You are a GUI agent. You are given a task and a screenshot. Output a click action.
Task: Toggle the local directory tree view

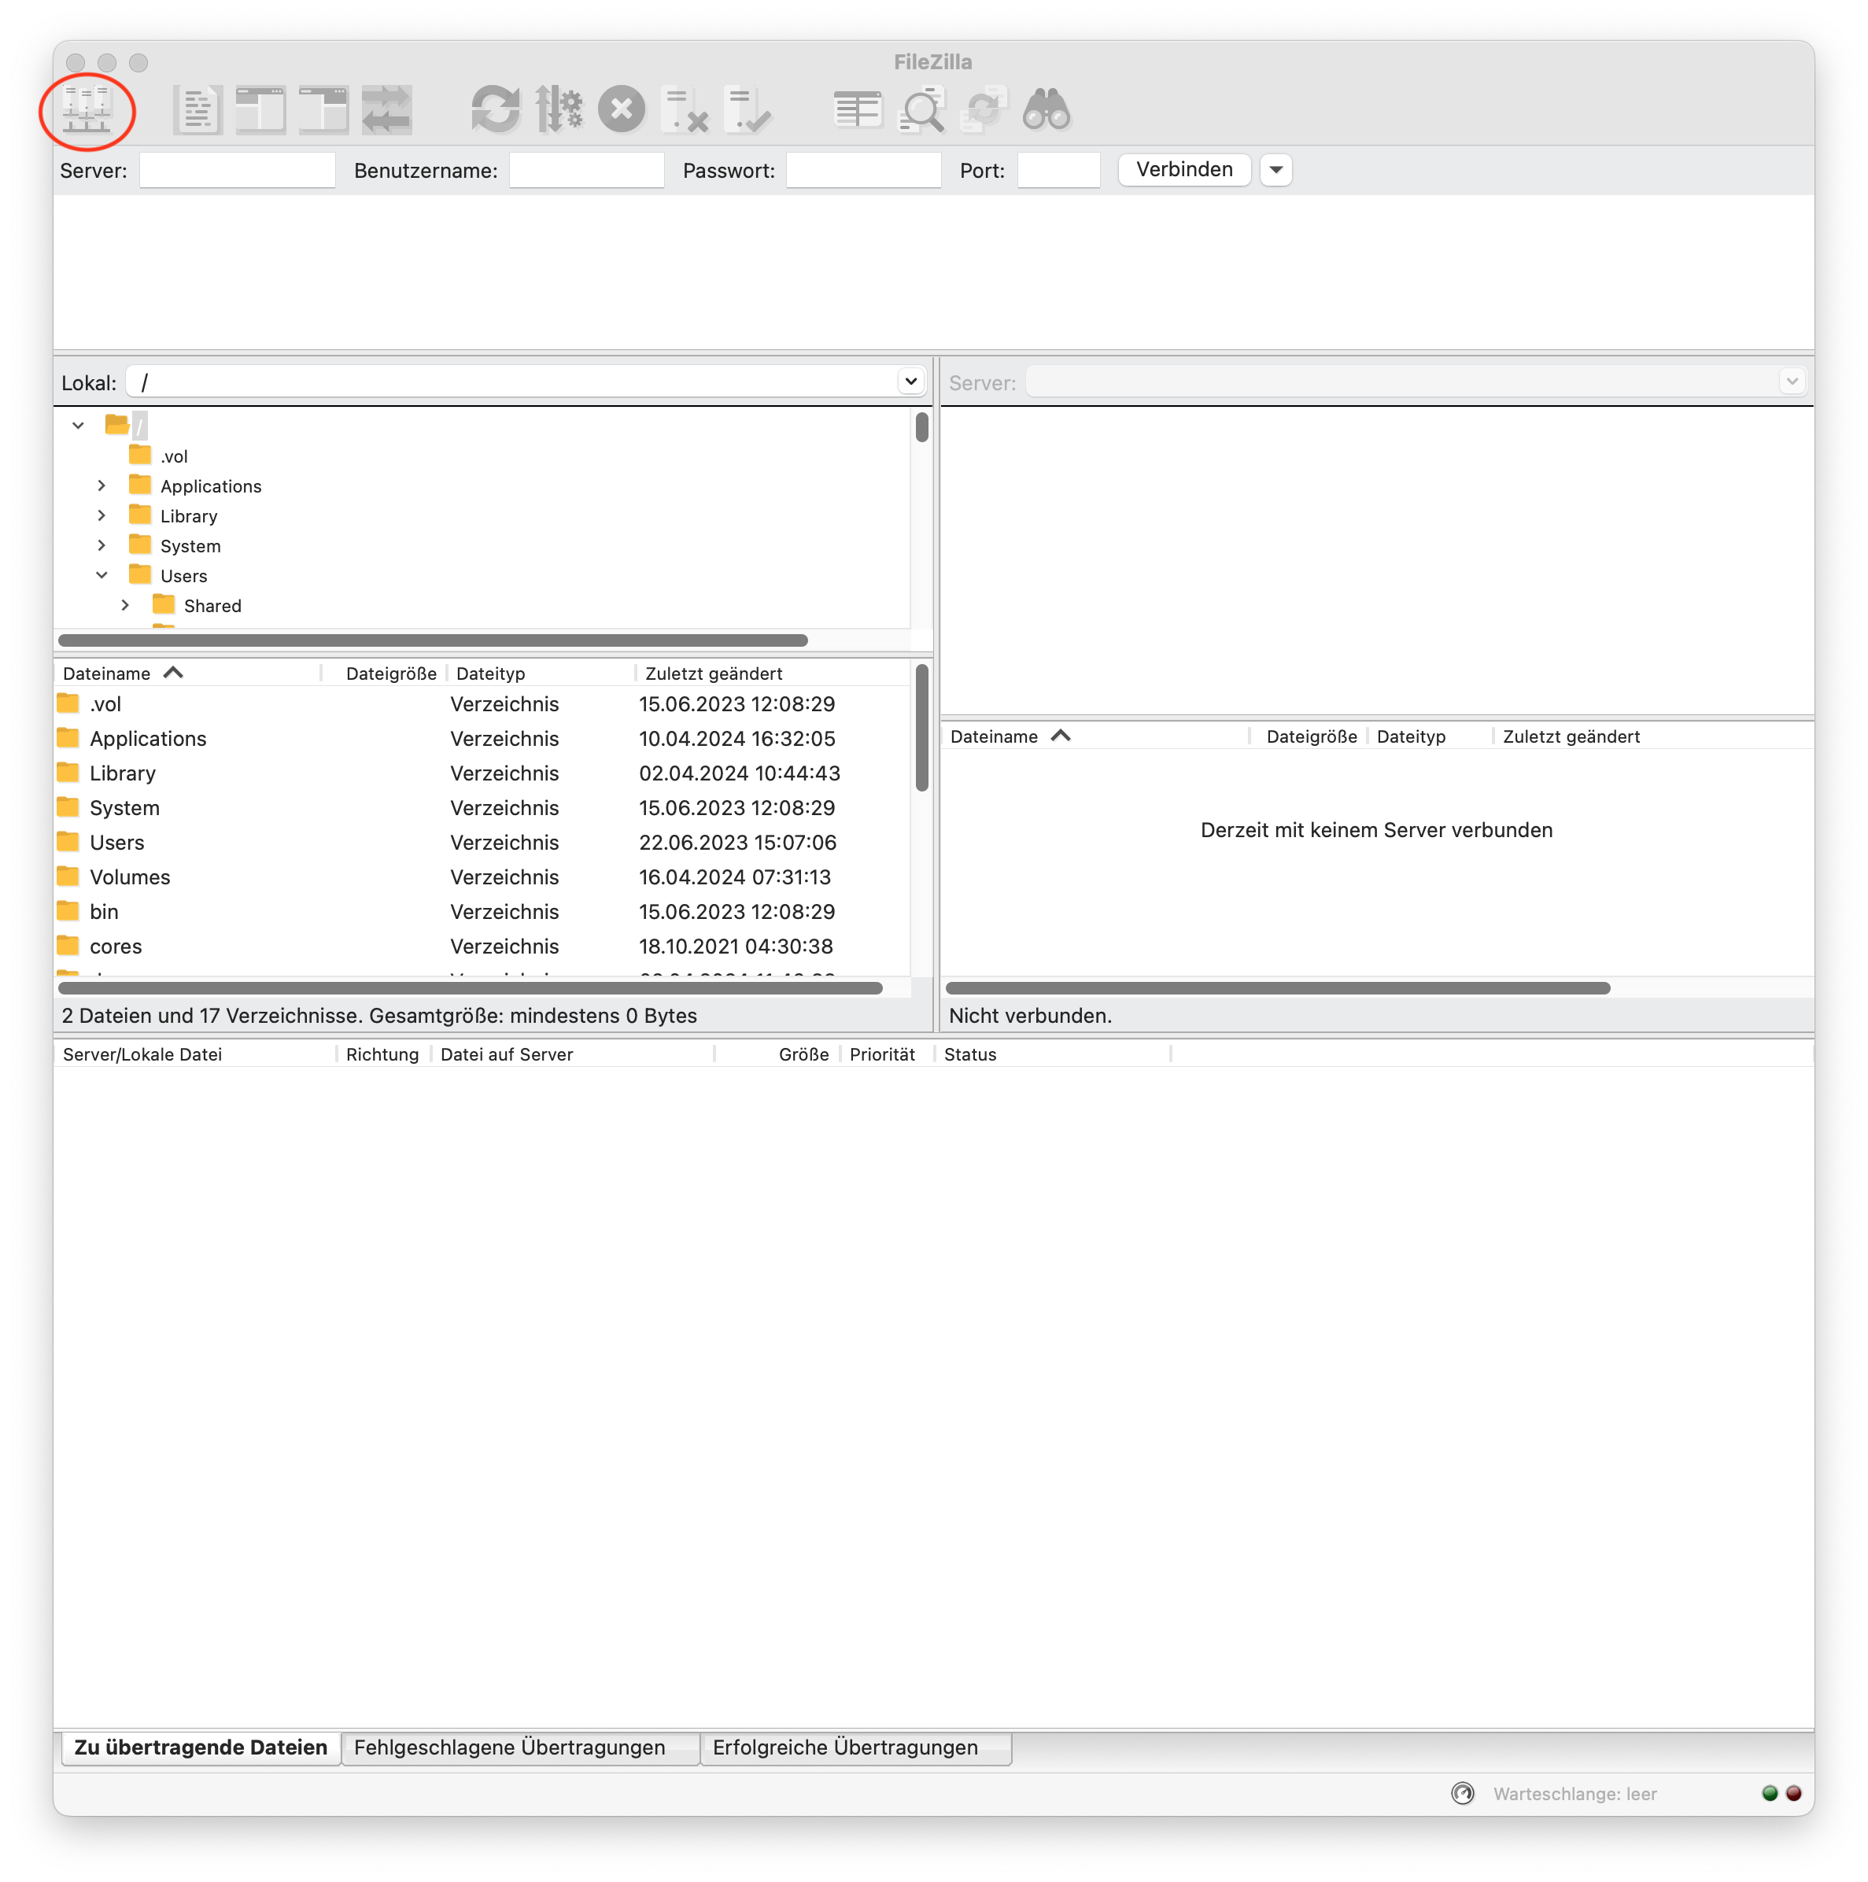[x=260, y=109]
